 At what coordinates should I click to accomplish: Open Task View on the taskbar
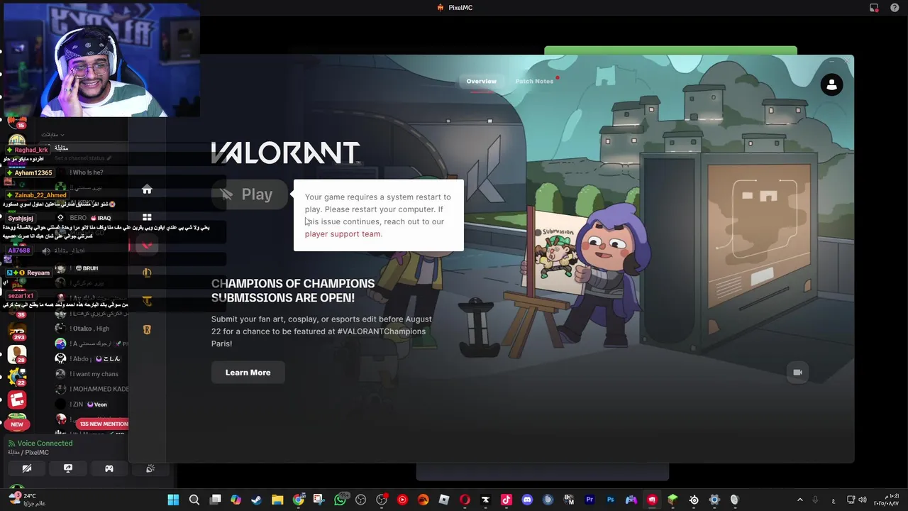(215, 500)
